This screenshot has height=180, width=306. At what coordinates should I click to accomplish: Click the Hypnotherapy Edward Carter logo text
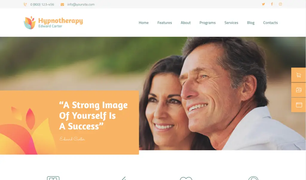click(60, 23)
